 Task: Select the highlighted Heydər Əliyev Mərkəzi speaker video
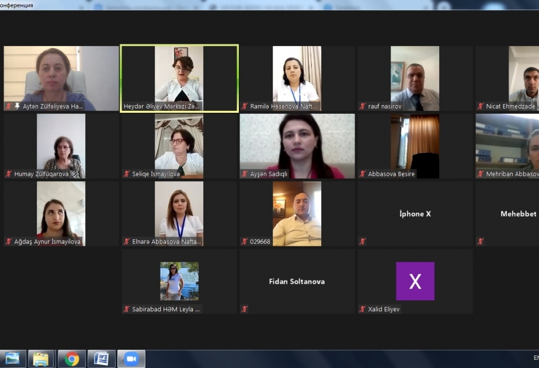(x=179, y=78)
